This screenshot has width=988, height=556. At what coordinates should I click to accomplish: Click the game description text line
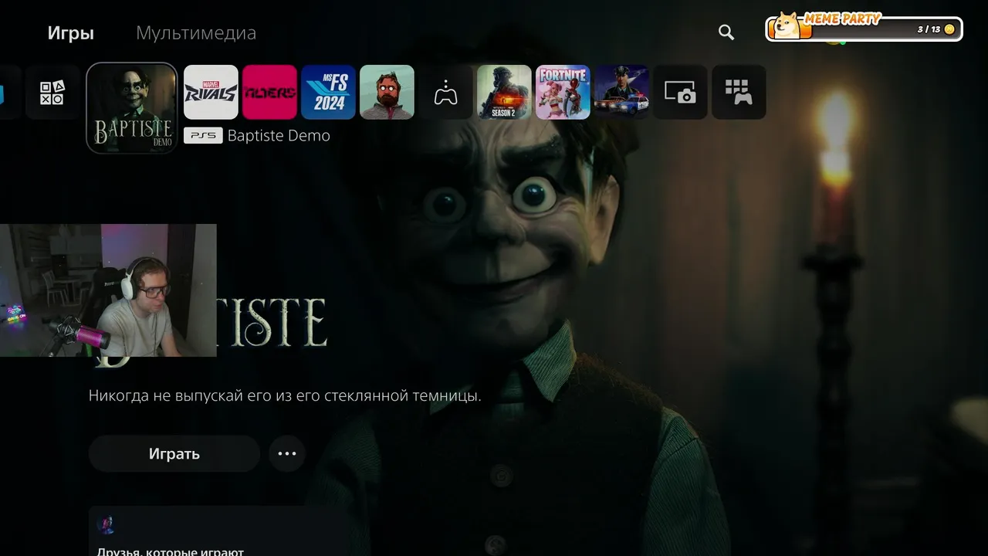[285, 396]
